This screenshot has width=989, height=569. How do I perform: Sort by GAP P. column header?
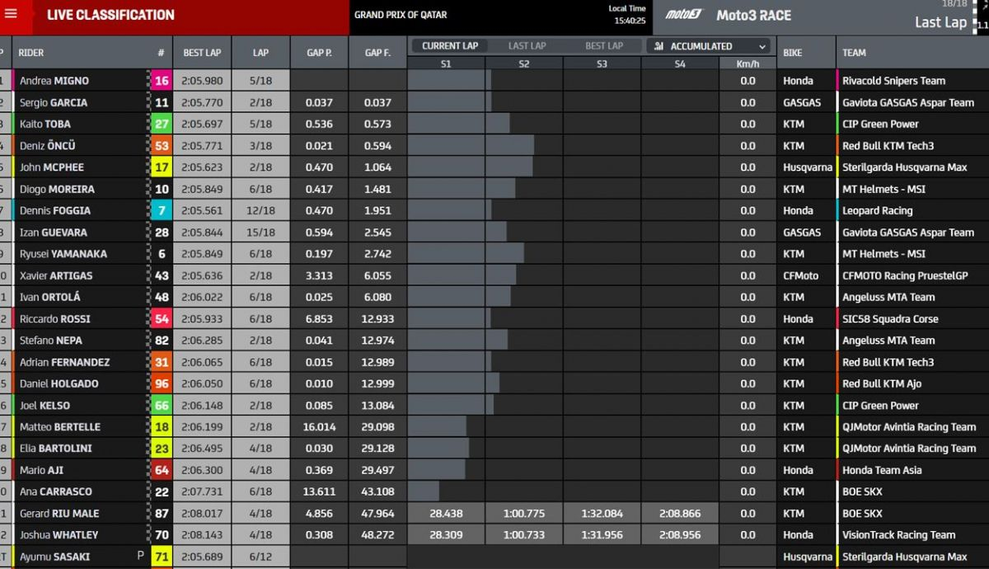[319, 53]
